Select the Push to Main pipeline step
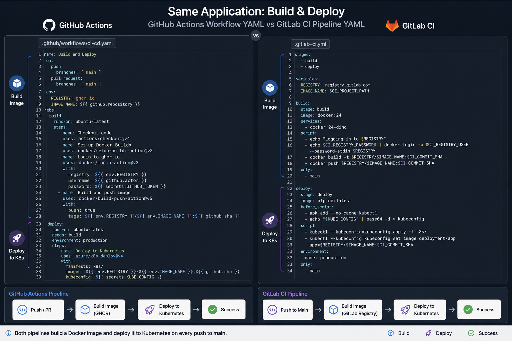Viewport: 512px width, 341px height. (288, 310)
